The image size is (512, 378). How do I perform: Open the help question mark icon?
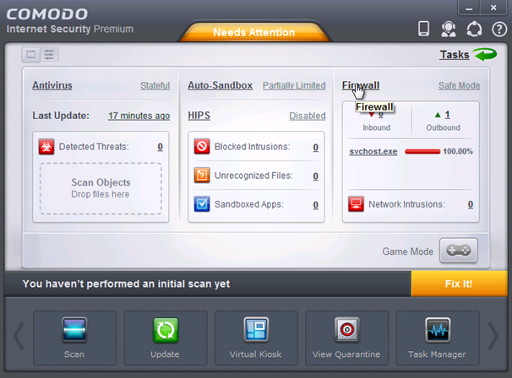(x=499, y=30)
